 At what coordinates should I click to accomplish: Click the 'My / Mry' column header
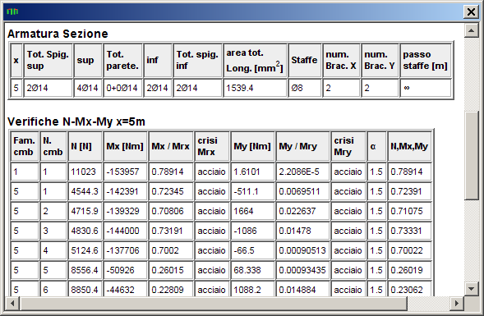coord(302,146)
